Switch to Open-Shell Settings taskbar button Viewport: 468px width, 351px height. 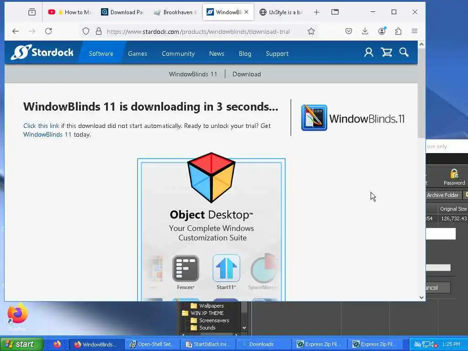(152, 344)
